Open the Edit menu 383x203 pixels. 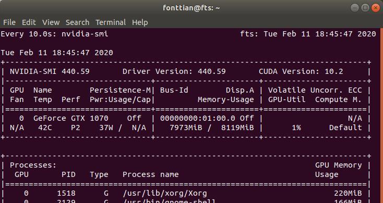coord(29,22)
